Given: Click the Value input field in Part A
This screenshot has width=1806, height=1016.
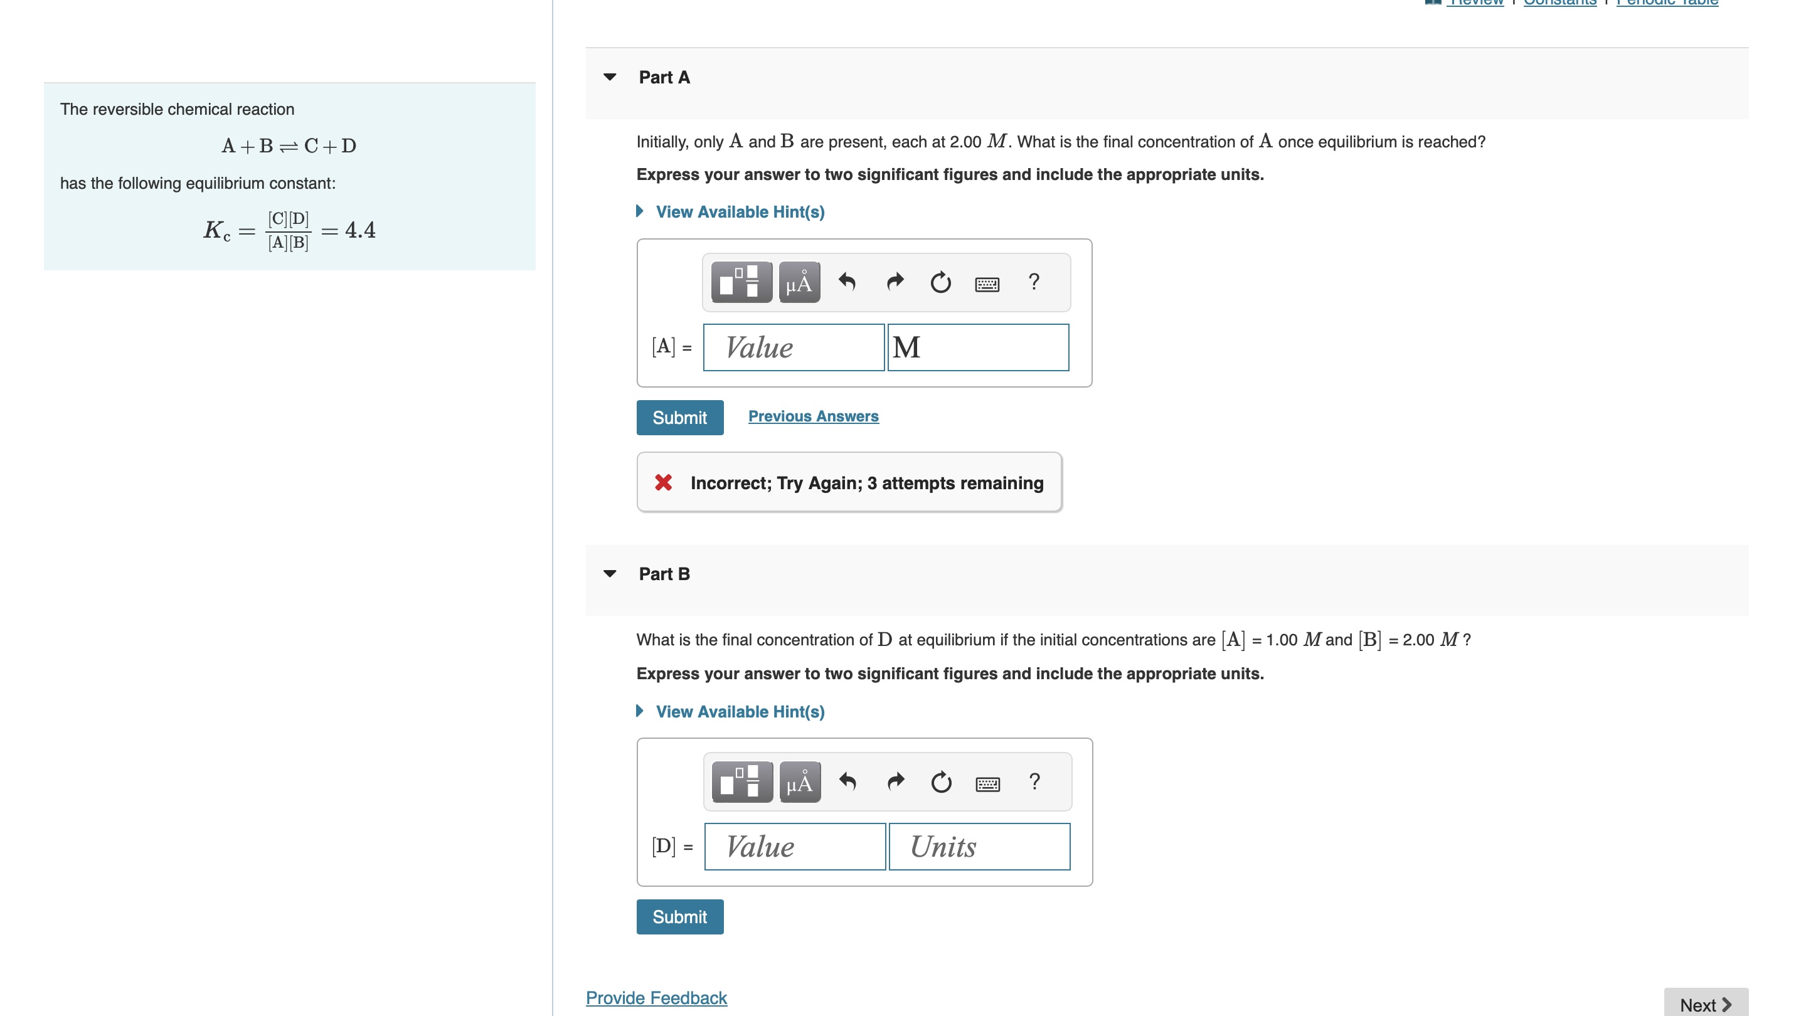Looking at the screenshot, I should [x=793, y=346].
